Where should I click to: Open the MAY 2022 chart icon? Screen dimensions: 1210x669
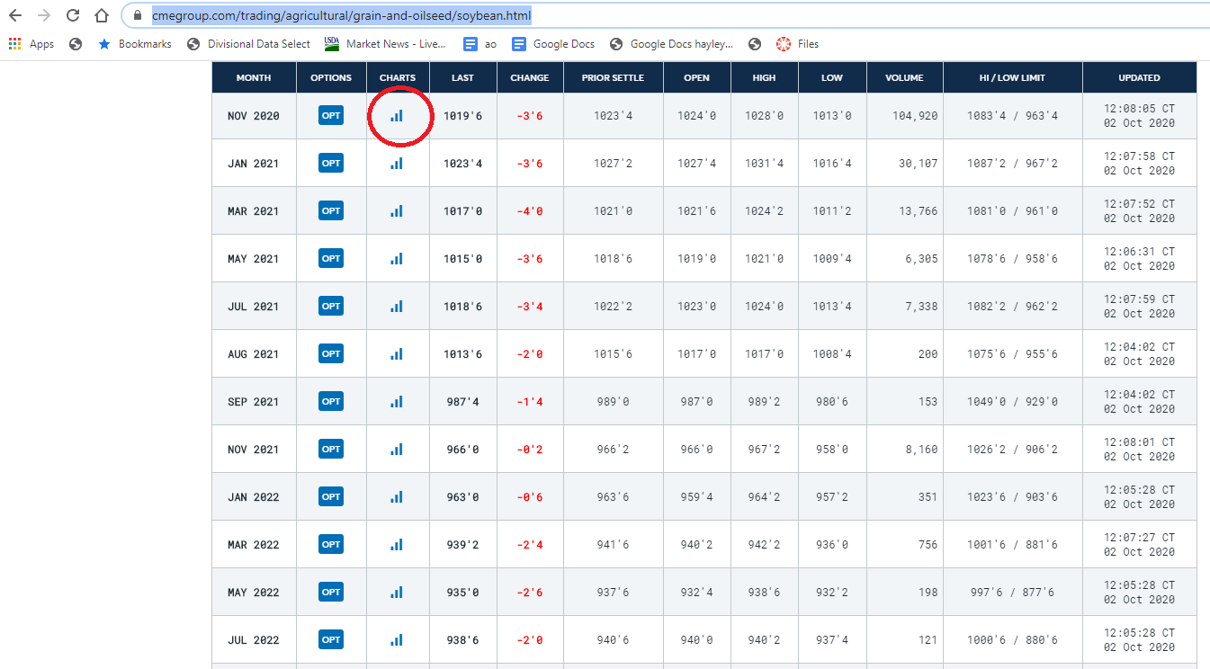click(397, 593)
